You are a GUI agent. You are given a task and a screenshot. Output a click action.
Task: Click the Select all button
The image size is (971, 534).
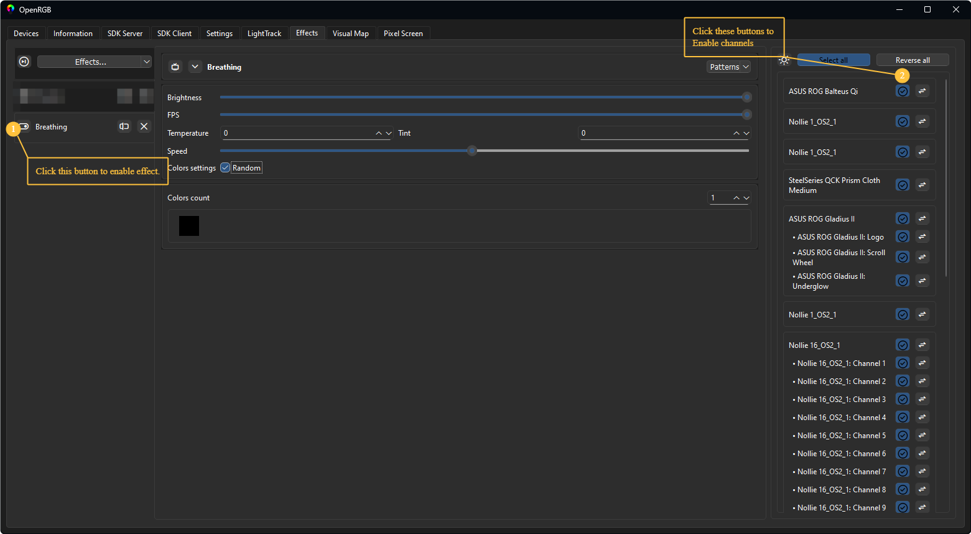coord(834,60)
